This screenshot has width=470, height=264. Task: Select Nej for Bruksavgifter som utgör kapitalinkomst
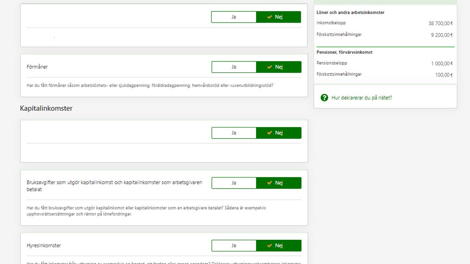click(278, 183)
